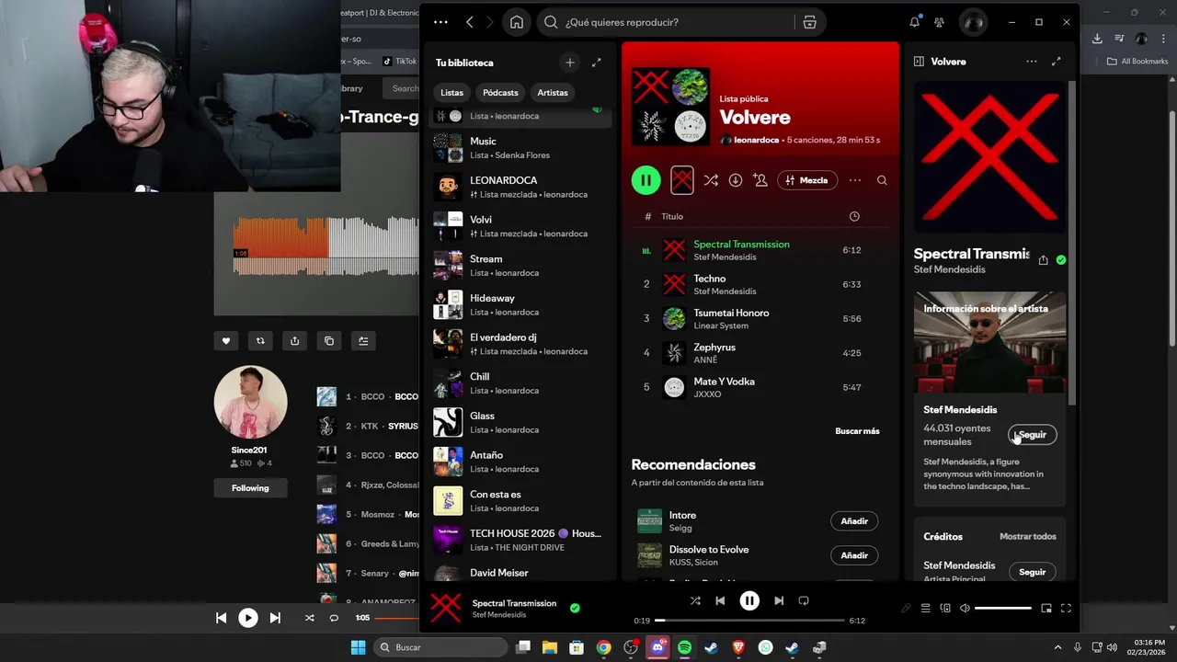Open connect to a device icon
The image size is (1177, 662).
point(945,608)
